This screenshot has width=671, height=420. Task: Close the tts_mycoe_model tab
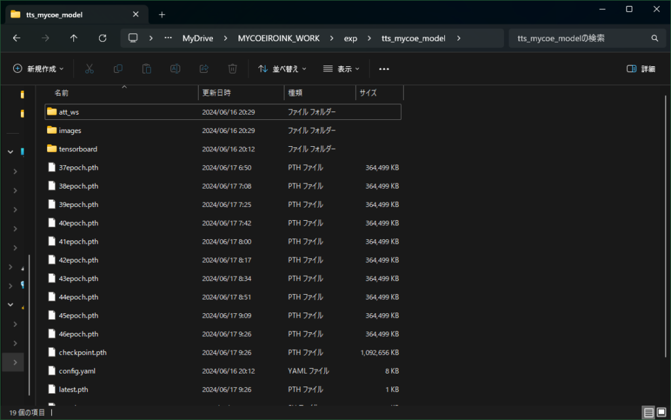pyautogui.click(x=136, y=14)
